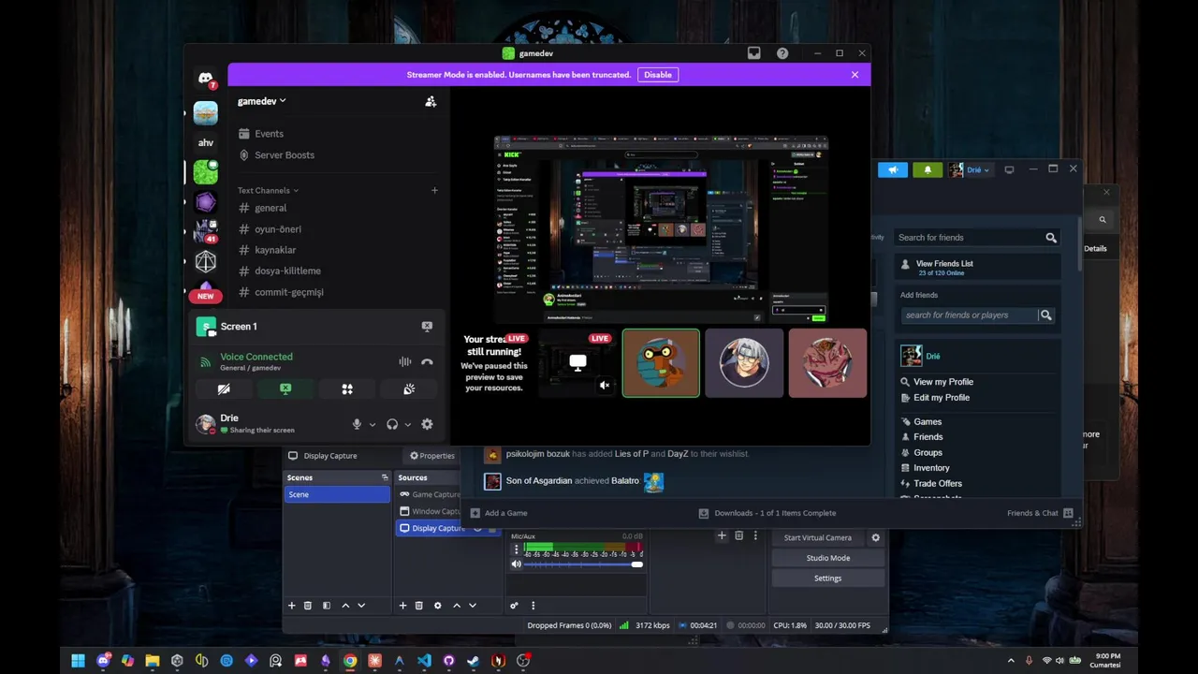Open OBS source properties gear below Sources
1198x674 pixels.
pos(437,606)
